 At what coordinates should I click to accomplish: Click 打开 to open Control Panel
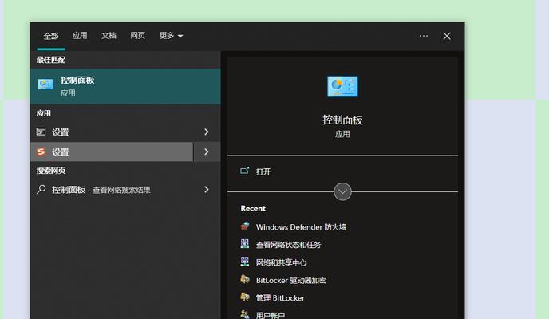pyautogui.click(x=263, y=171)
